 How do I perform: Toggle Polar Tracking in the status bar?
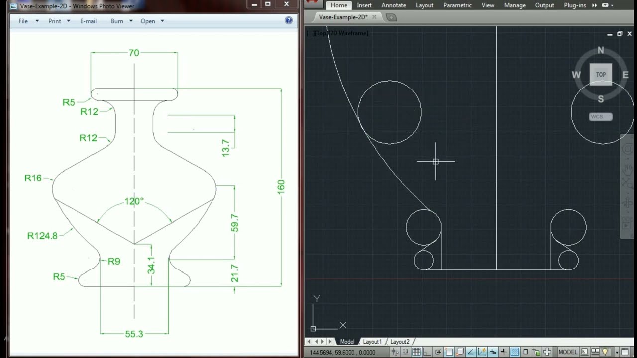(x=438, y=352)
